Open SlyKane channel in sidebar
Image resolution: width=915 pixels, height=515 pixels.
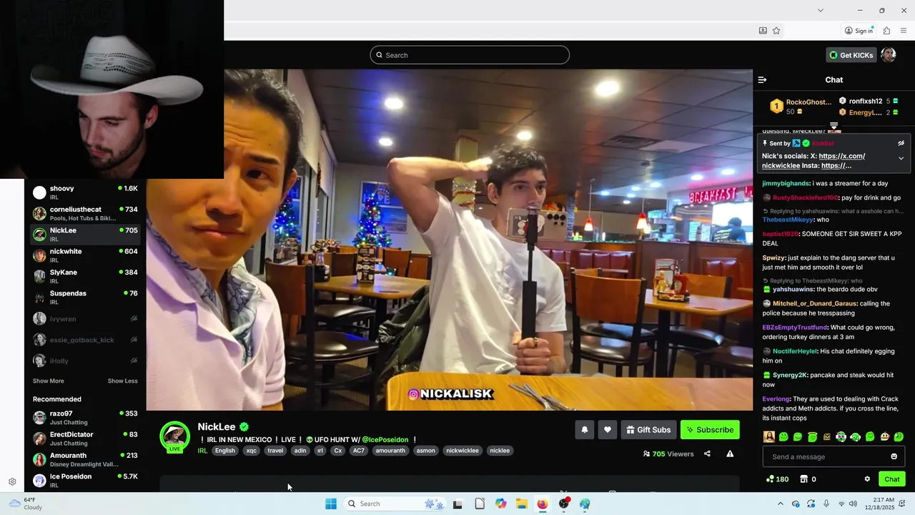[x=85, y=276]
